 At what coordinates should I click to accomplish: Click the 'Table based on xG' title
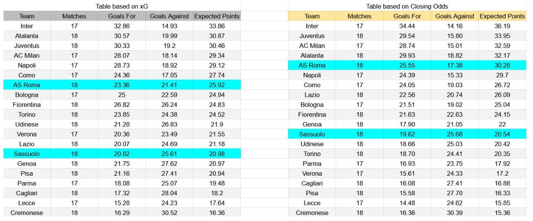(x=122, y=7)
